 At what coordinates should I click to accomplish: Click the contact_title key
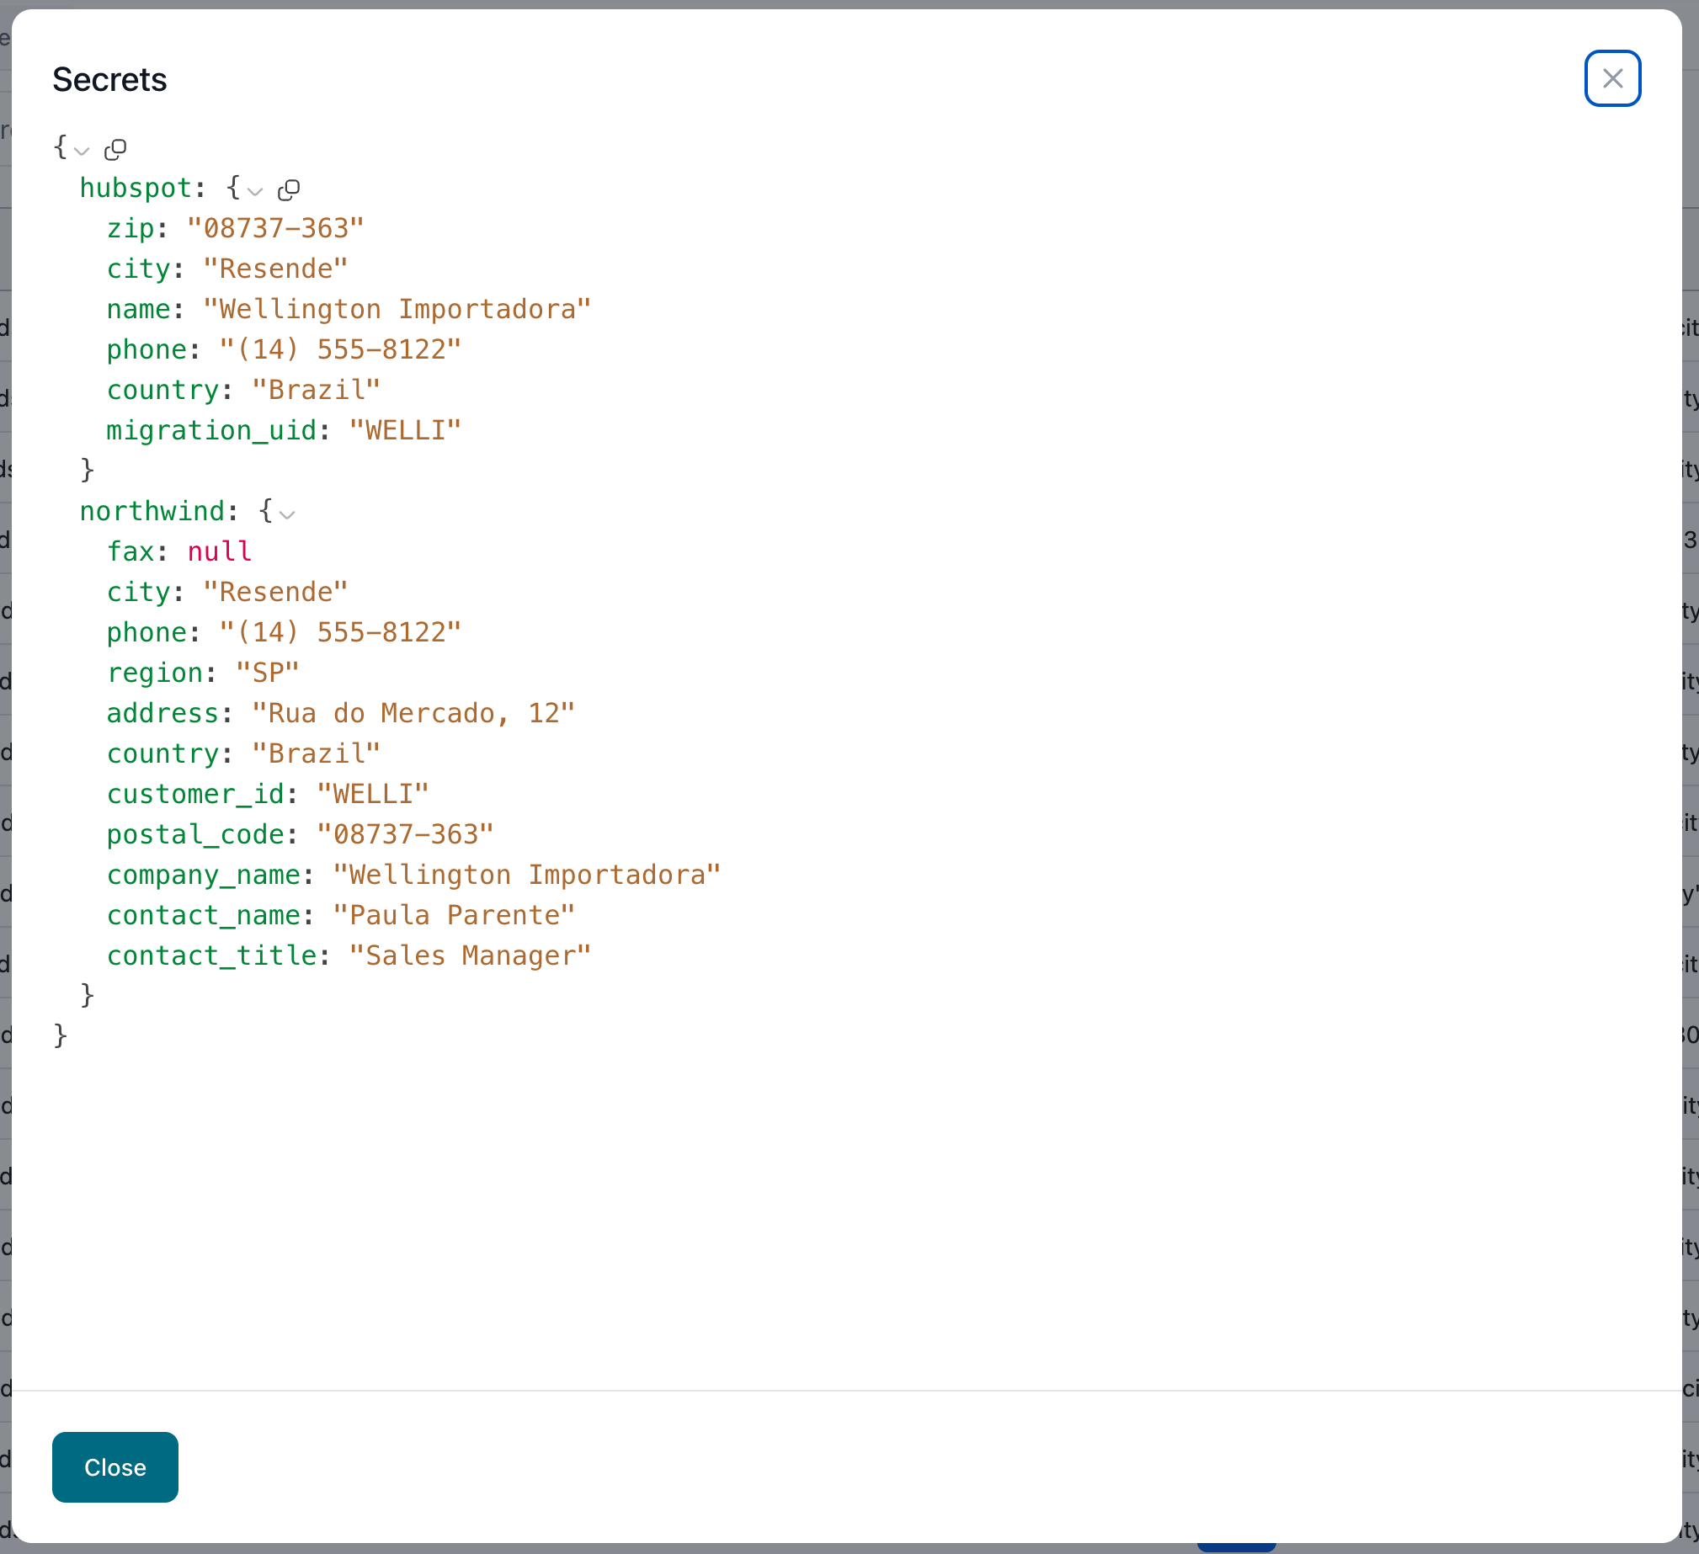click(x=210, y=955)
